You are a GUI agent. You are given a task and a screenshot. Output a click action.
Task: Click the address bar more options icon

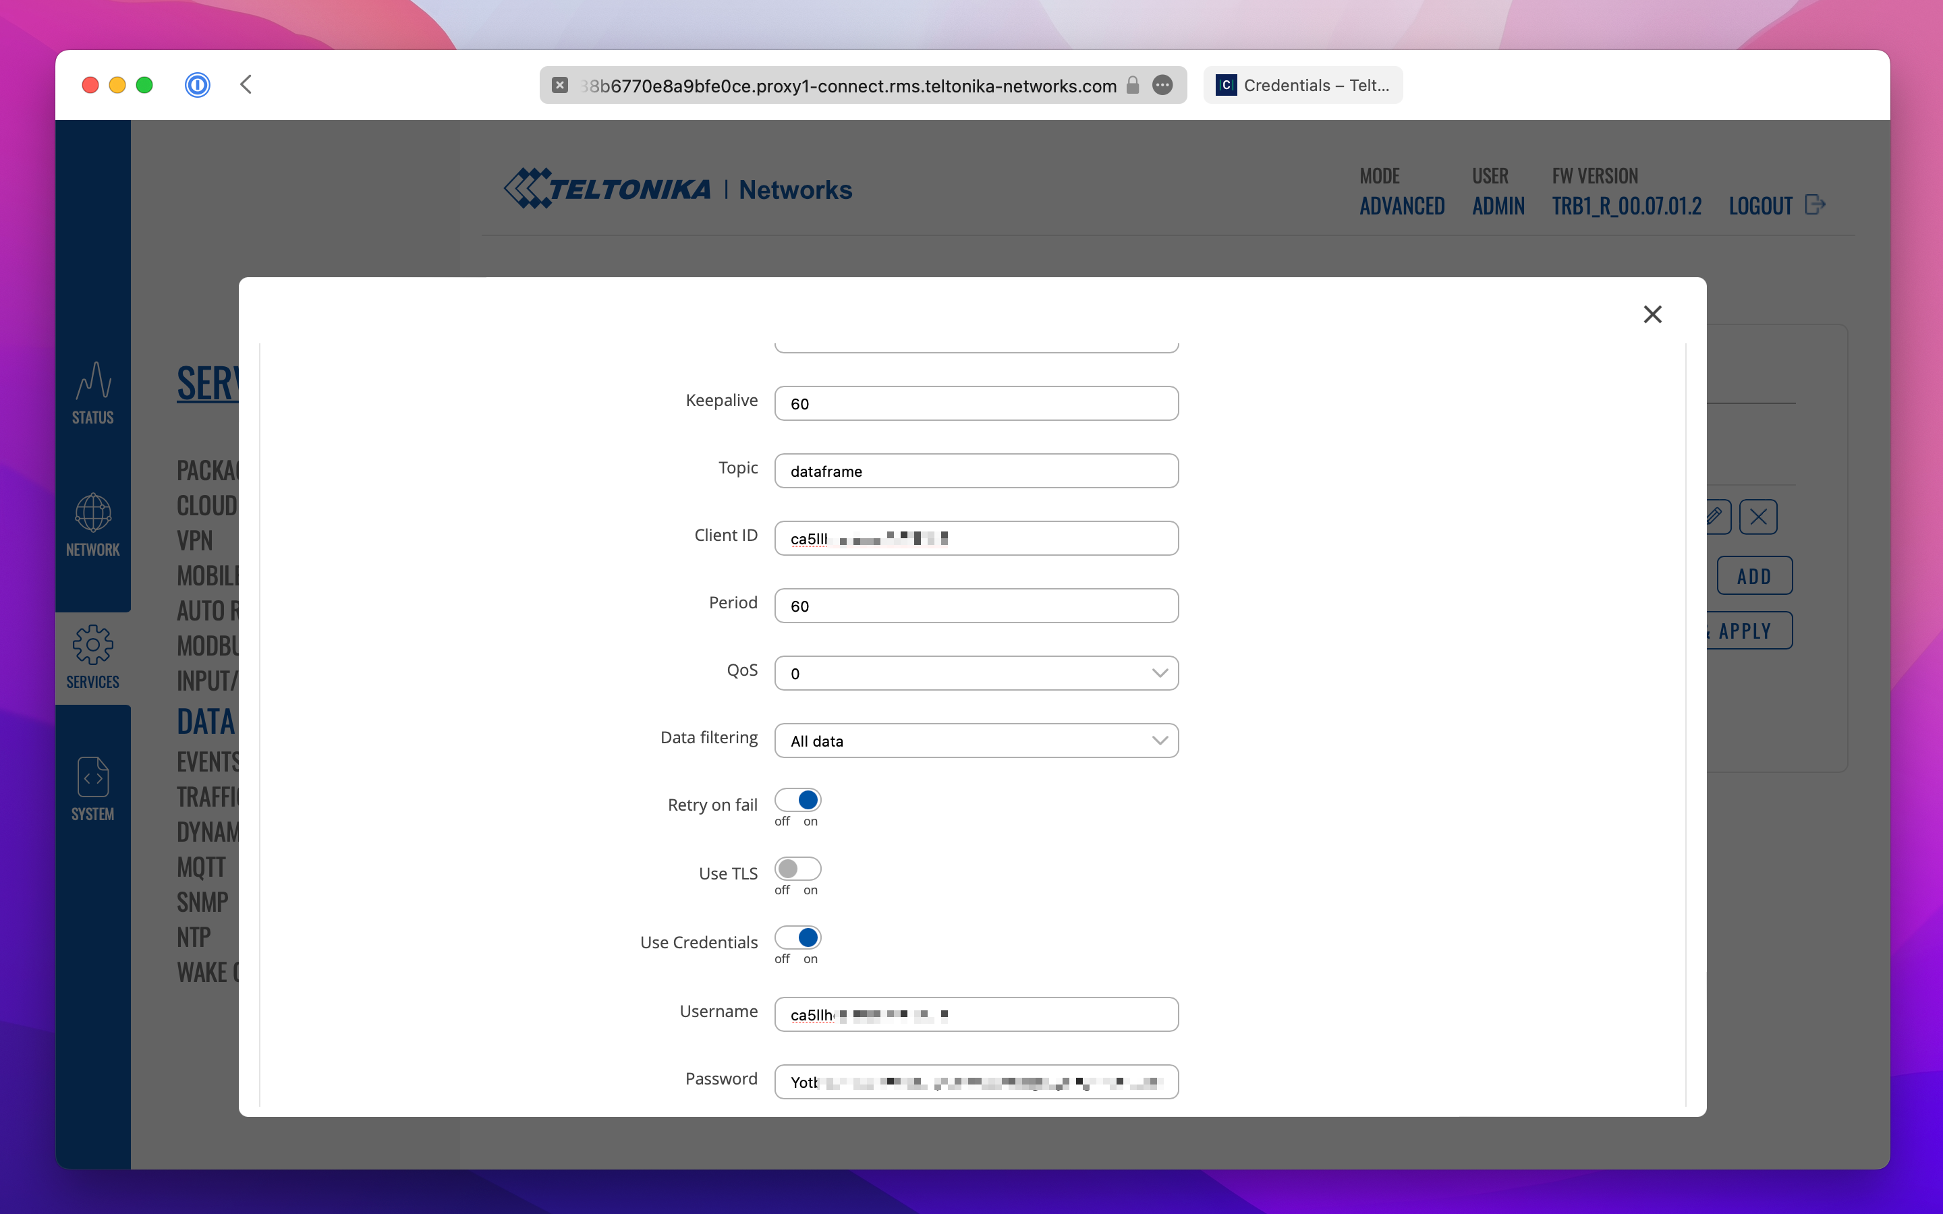click(x=1162, y=85)
